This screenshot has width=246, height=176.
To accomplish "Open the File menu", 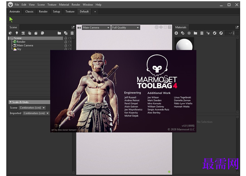I will point(17,5).
